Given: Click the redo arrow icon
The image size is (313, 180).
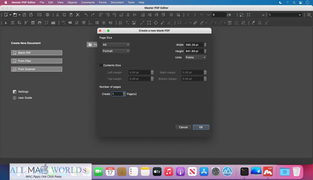Looking at the screenshot, I should point(93,15).
